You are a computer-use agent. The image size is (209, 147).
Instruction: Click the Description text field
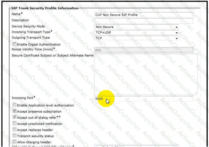143,21
